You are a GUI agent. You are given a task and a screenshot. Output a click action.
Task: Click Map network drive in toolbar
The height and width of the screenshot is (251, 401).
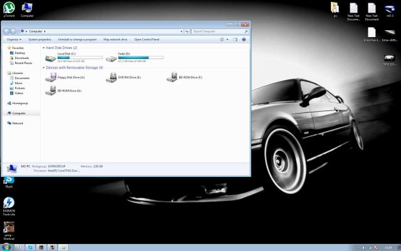[115, 39]
